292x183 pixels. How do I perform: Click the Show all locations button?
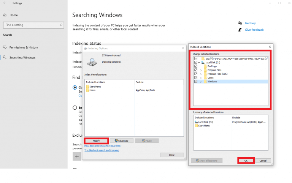207,161
